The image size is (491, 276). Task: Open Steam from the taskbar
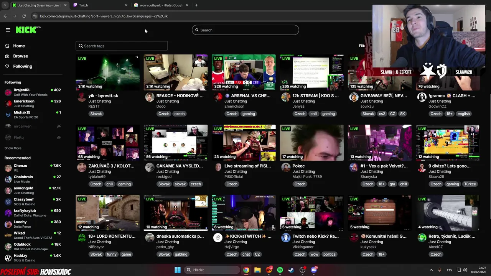point(291,270)
